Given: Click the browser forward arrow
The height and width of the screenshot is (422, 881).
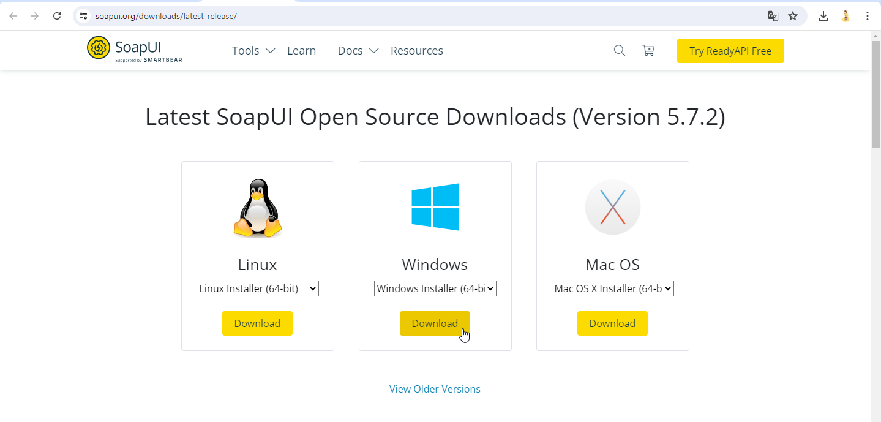Looking at the screenshot, I should coord(35,16).
